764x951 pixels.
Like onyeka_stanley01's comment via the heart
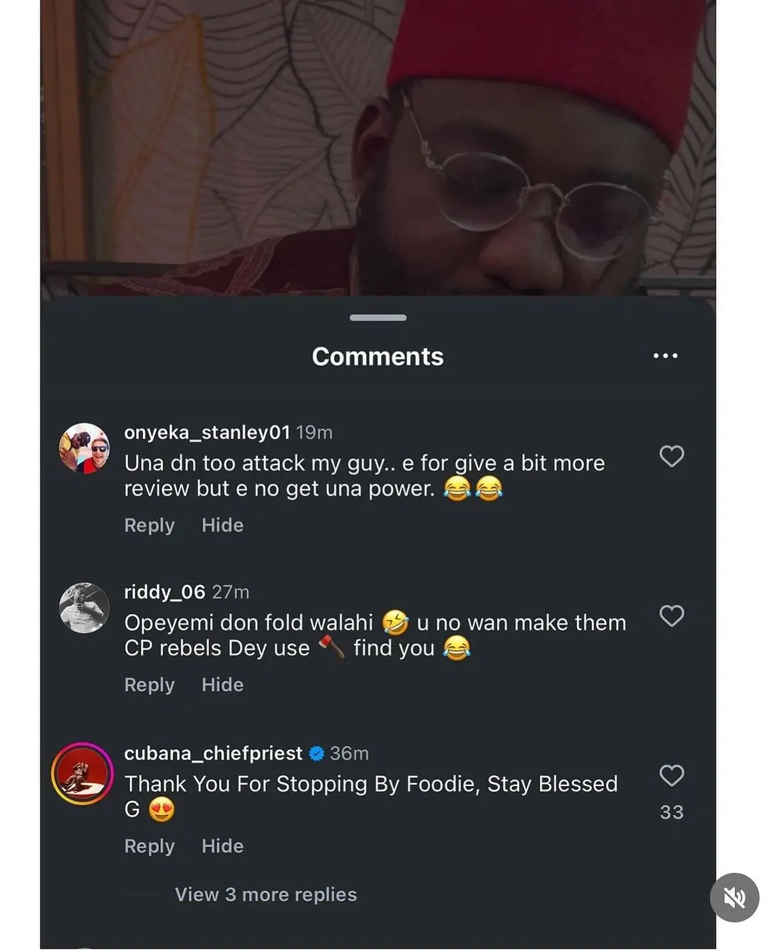click(x=671, y=457)
